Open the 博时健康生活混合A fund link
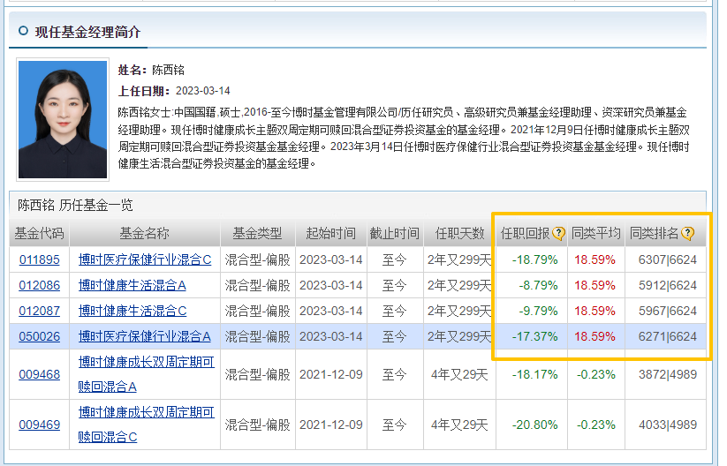727x466 pixels. tap(133, 285)
